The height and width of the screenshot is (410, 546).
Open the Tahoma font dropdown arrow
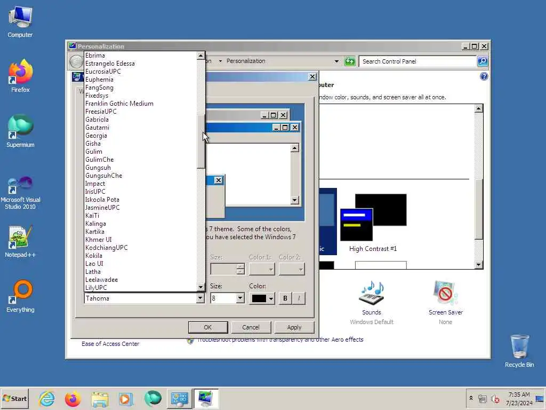coord(200,298)
